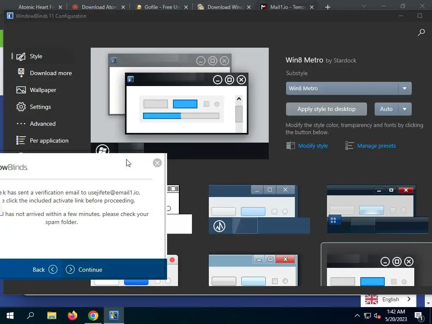The image size is (432, 324).
Task: Click the Continue arrow circle icon
Action: 70,270
